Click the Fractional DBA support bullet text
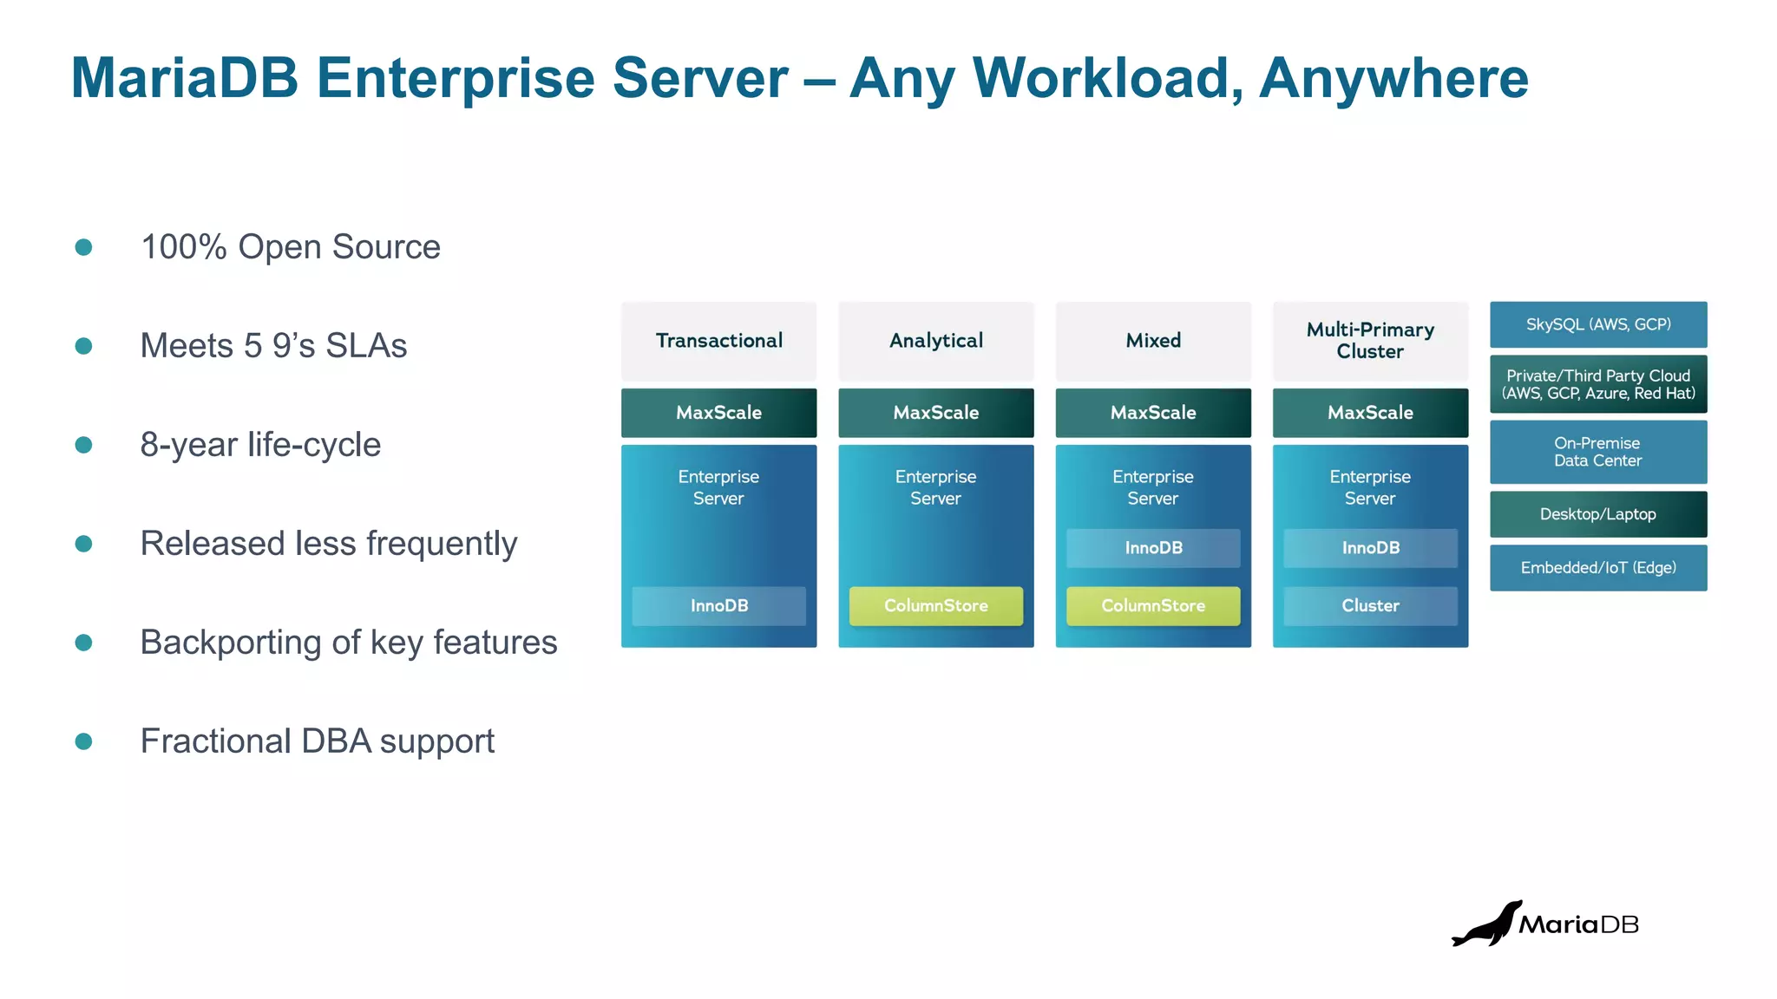Image resolution: width=1777 pixels, height=999 pixels. pos(318,741)
